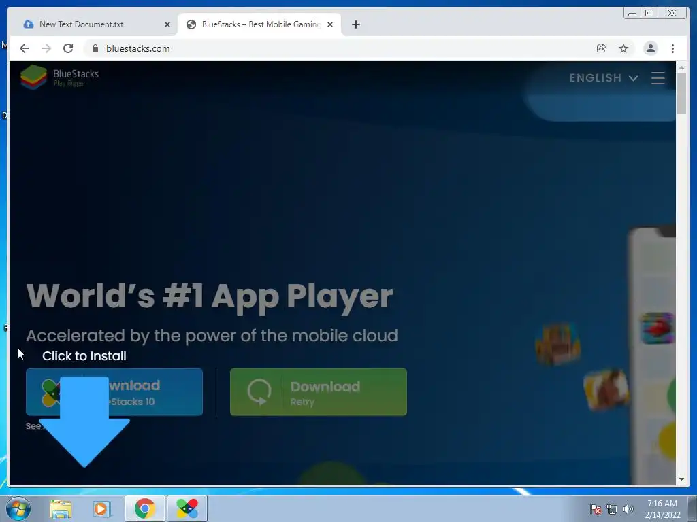Click the vertical scrollbar thumb
Image resolution: width=697 pixels, height=522 pixels.
681,93
